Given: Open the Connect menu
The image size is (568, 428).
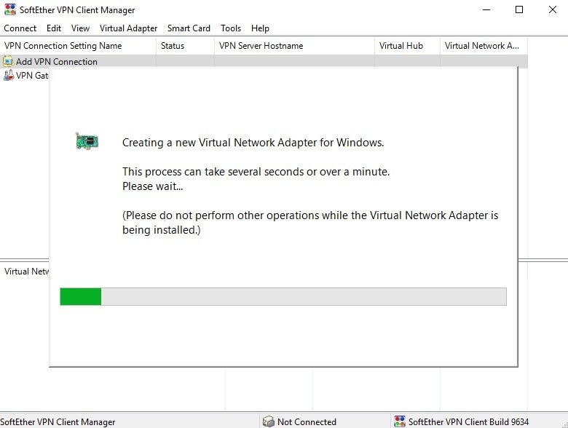Looking at the screenshot, I should tap(20, 28).
